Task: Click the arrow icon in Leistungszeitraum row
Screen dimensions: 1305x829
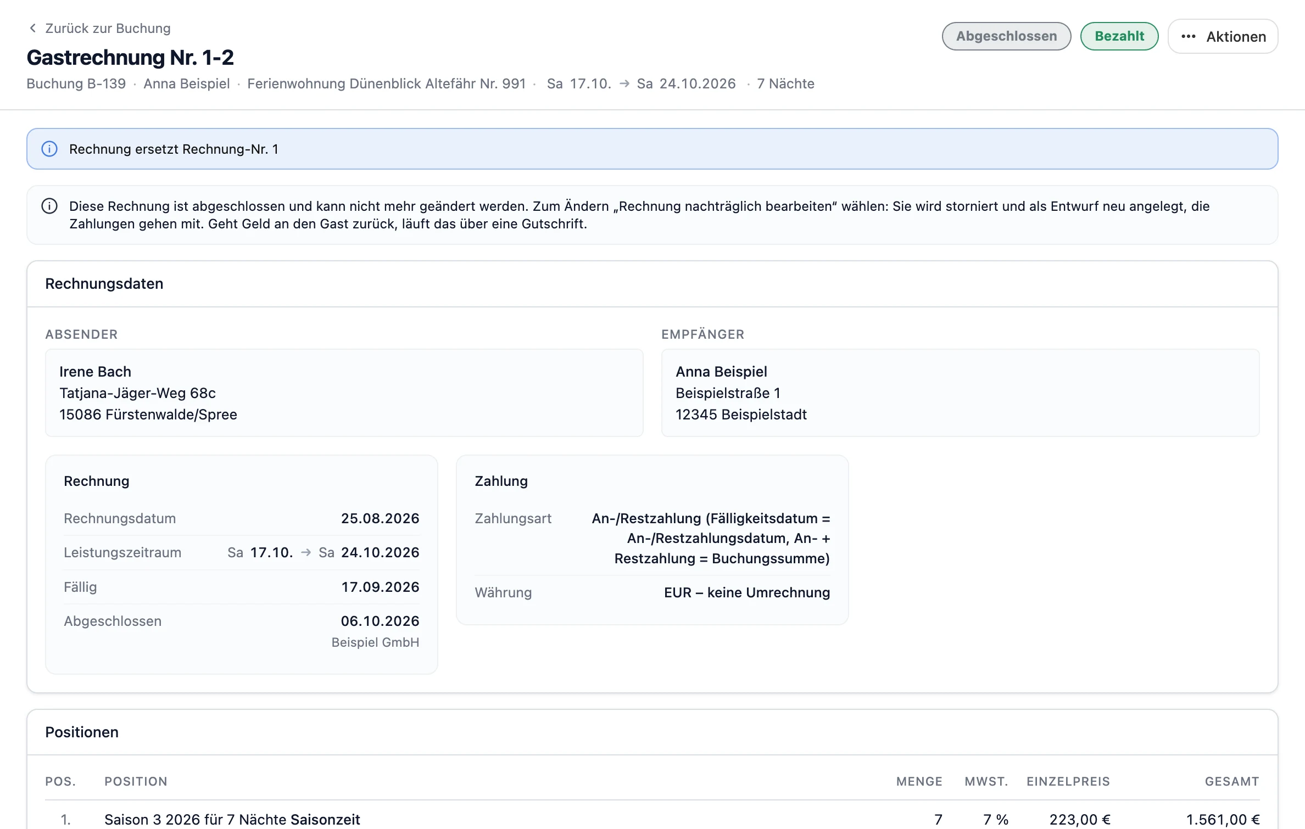Action: [x=306, y=552]
